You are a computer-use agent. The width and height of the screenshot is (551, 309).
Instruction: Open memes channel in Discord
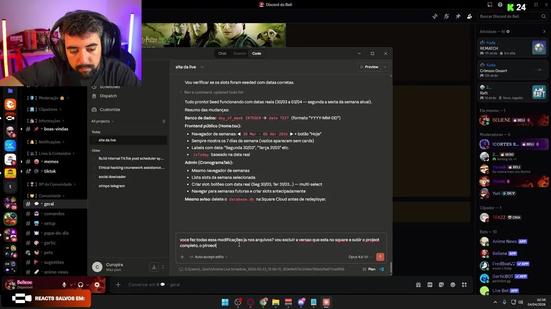[55, 161]
